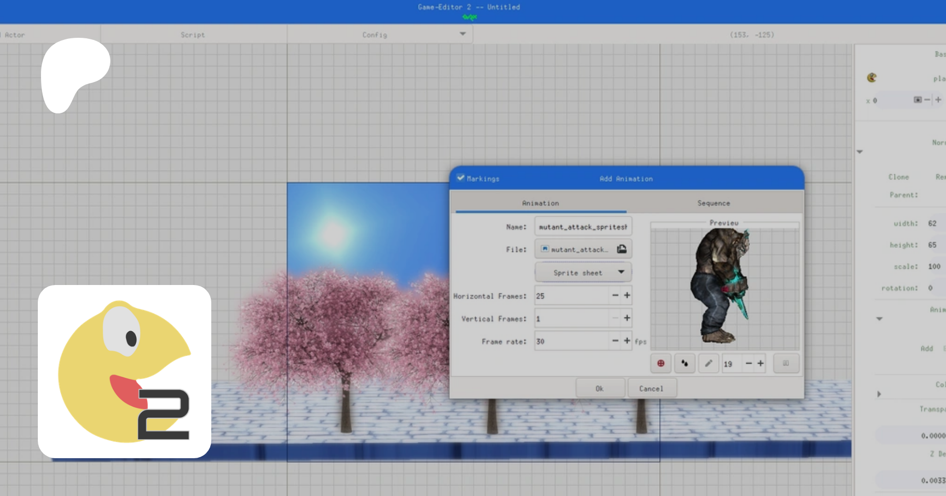This screenshot has width=946, height=496.
Task: Click the animation Name text field
Action: [x=582, y=227]
